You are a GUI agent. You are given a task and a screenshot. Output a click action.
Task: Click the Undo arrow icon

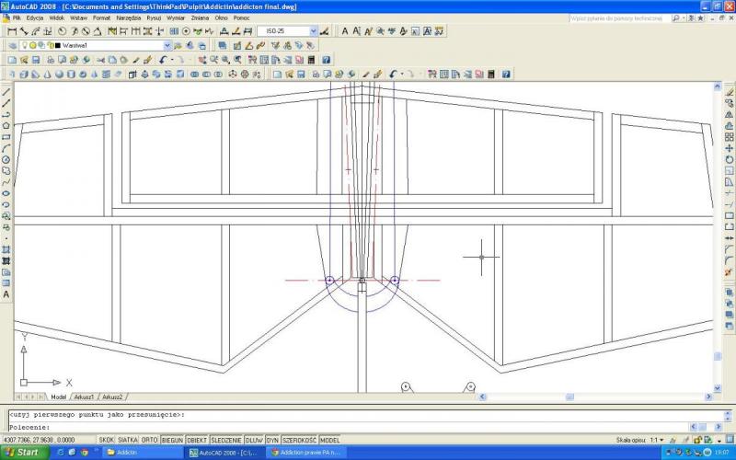click(x=162, y=60)
